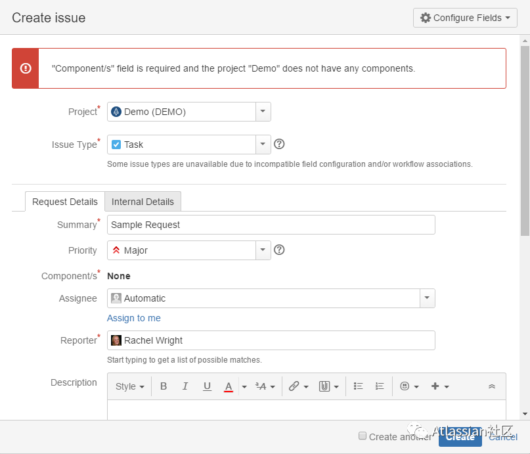Image resolution: width=530 pixels, height=454 pixels.
Task: Open the Priority dropdown list
Action: [263, 250]
